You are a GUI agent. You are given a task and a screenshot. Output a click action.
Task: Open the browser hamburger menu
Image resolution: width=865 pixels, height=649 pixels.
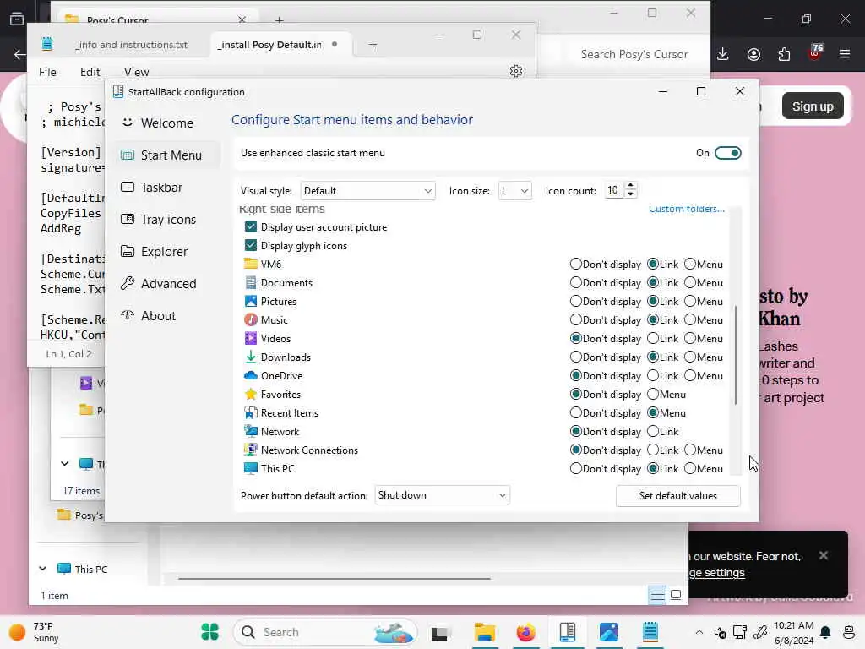845,54
